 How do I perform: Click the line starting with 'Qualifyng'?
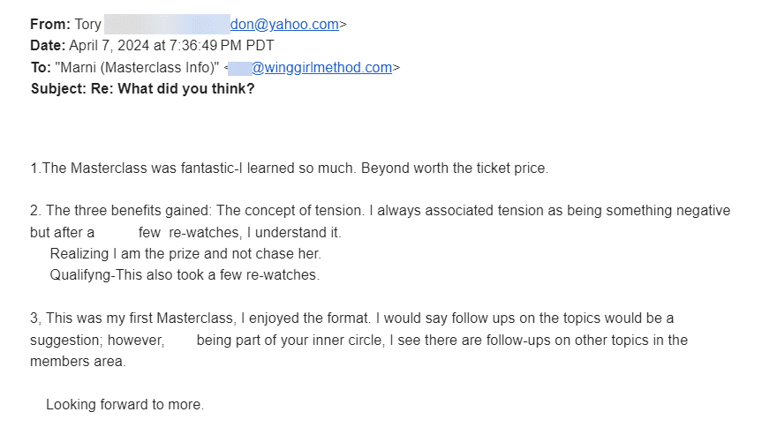[184, 275]
